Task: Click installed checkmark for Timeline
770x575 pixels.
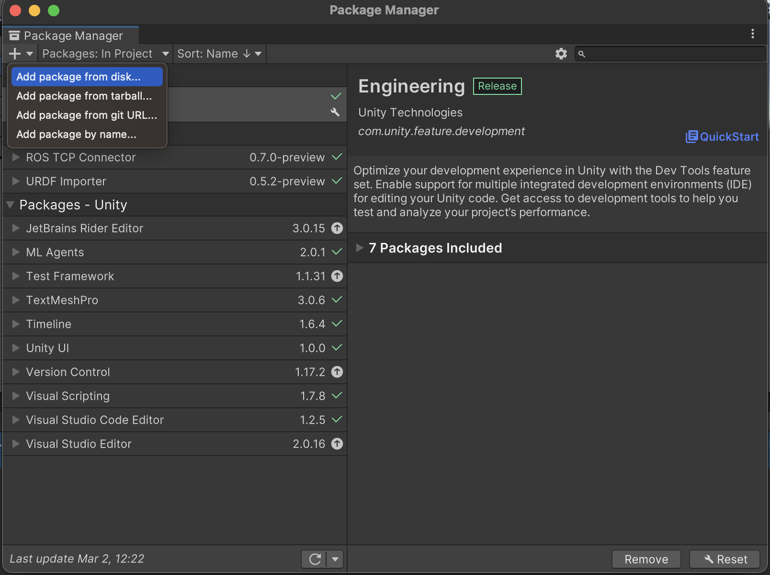Action: point(337,323)
